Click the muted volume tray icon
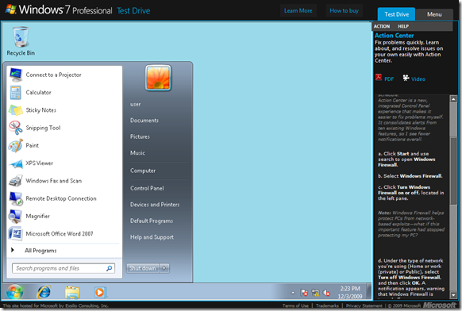The image size is (462, 311). [326, 293]
